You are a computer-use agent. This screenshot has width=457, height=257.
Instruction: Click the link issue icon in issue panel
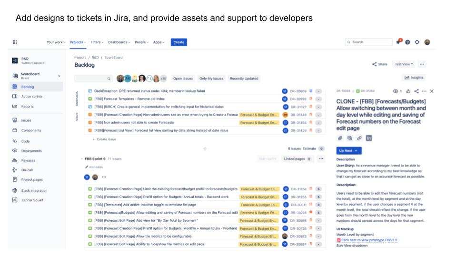click(x=359, y=138)
